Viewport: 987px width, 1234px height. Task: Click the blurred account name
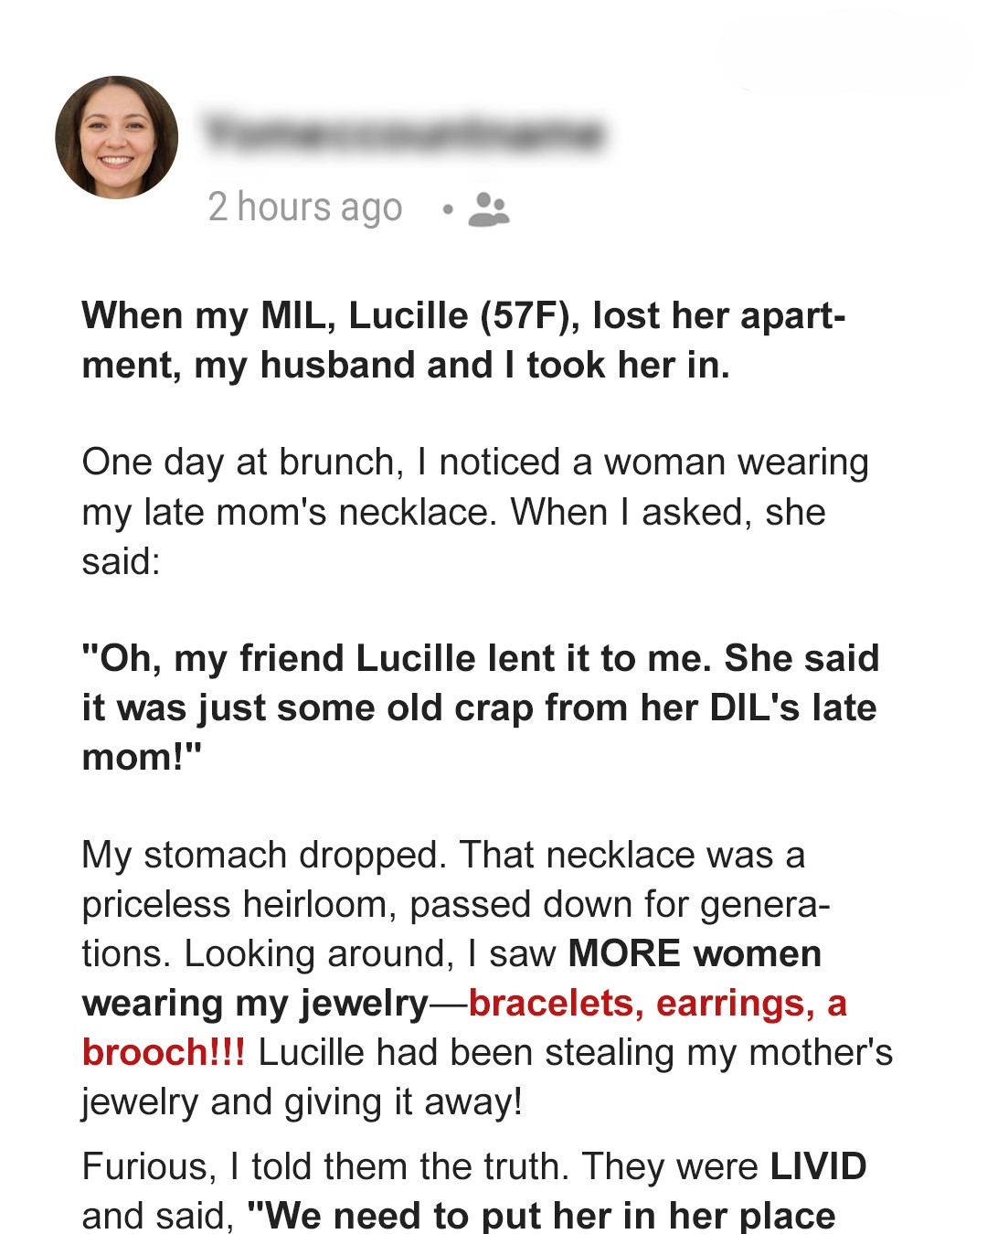tap(405, 133)
